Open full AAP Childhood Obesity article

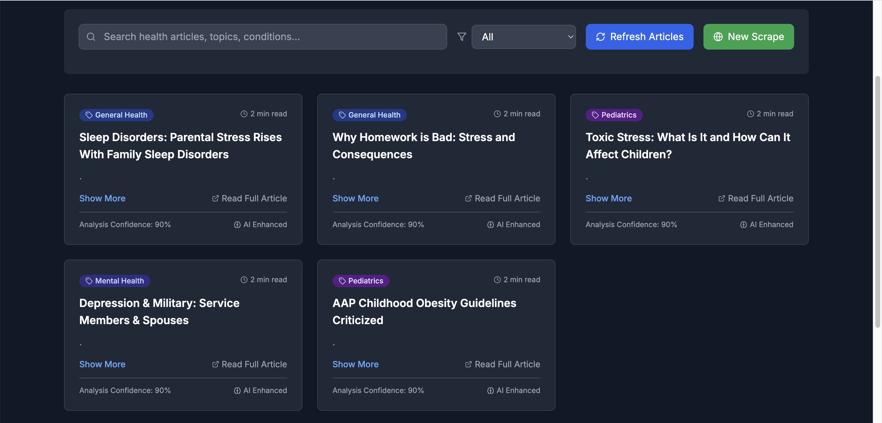click(502, 365)
